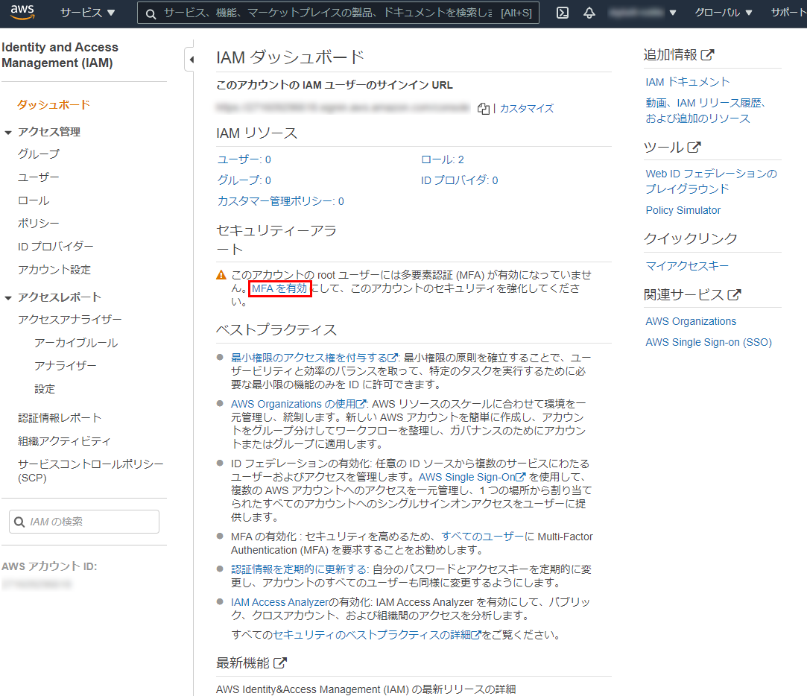
Task: Focus the top services search field
Action: (x=338, y=13)
